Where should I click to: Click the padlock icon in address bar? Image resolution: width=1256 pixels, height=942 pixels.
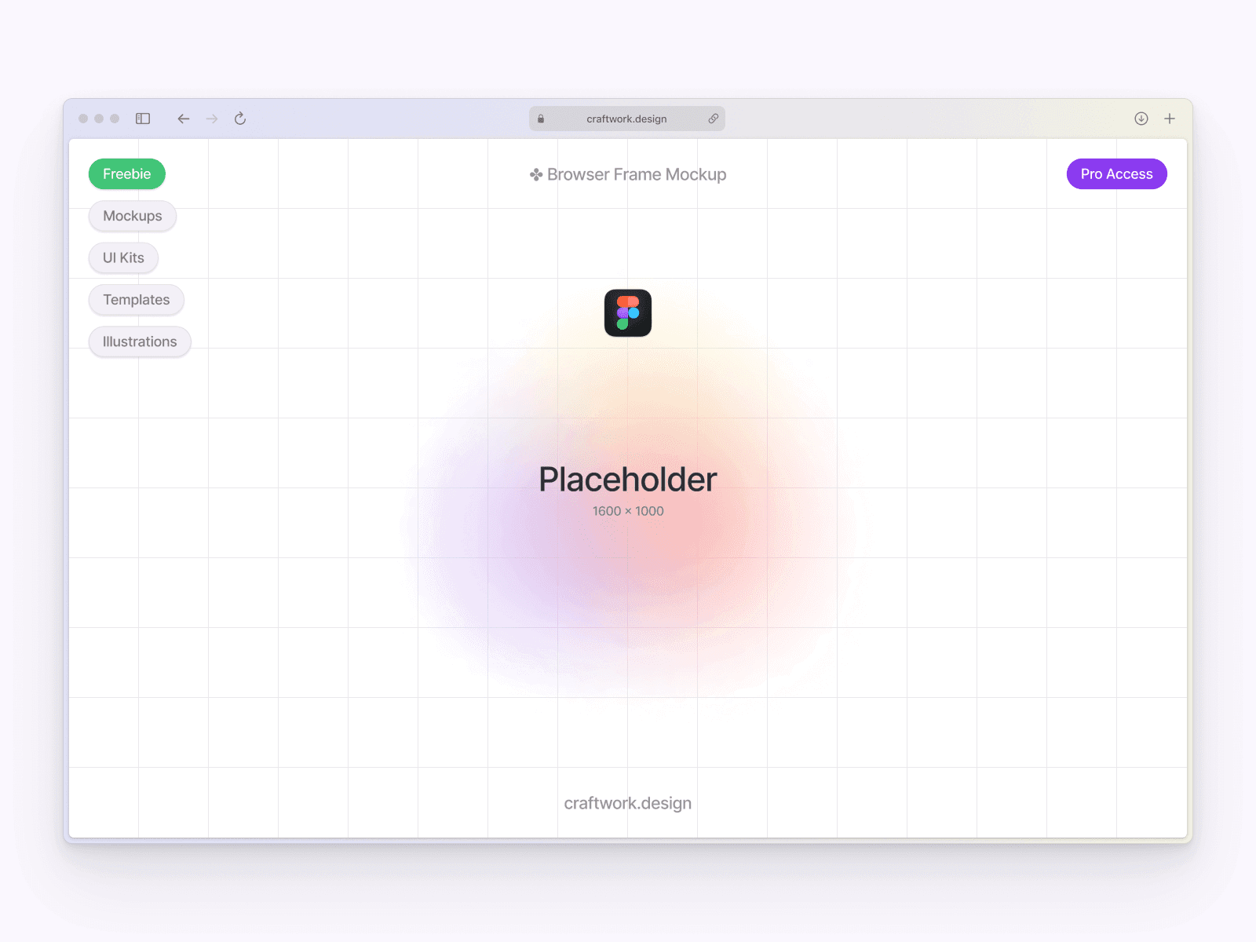click(x=541, y=119)
